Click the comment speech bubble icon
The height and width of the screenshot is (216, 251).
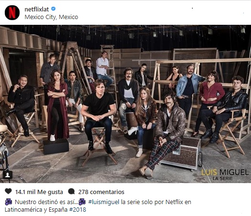click(x=71, y=191)
